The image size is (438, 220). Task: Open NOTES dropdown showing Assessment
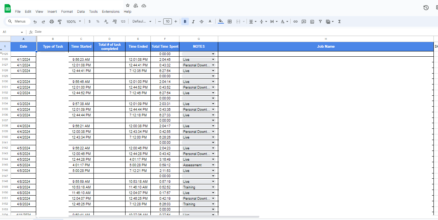click(213, 165)
